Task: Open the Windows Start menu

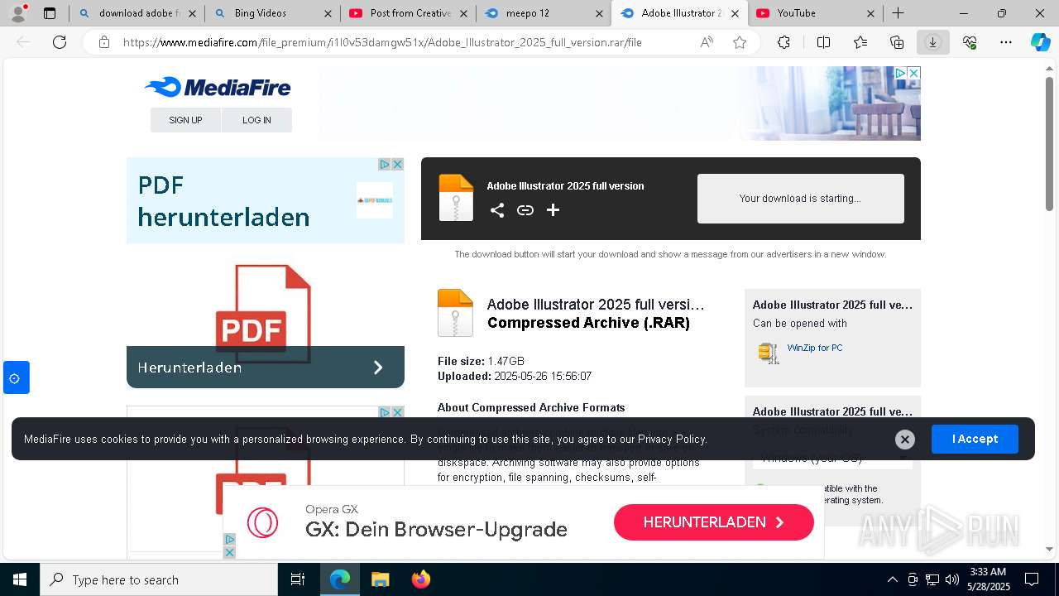Action: (20, 579)
